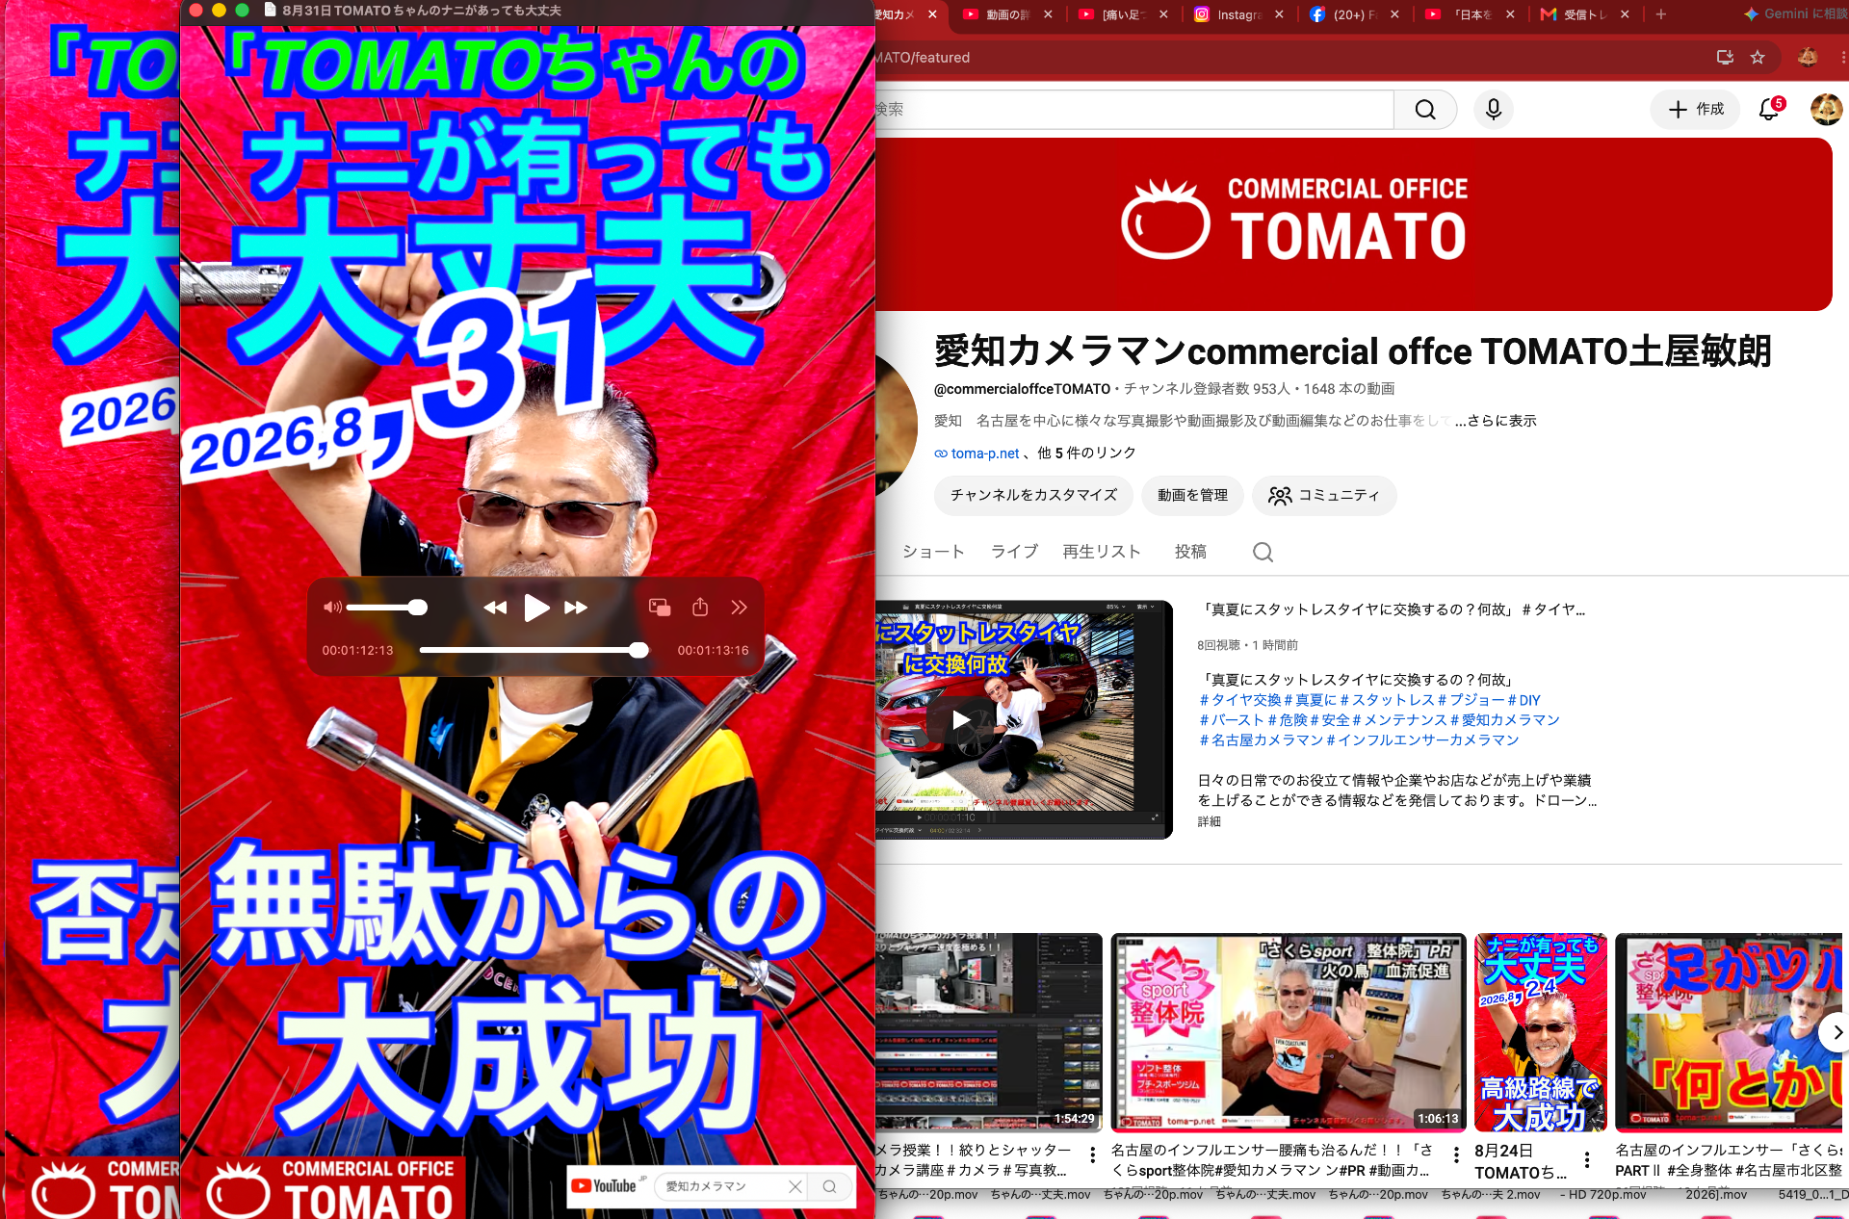Close the QuickTime player window
The image size is (1849, 1219).
click(195, 11)
